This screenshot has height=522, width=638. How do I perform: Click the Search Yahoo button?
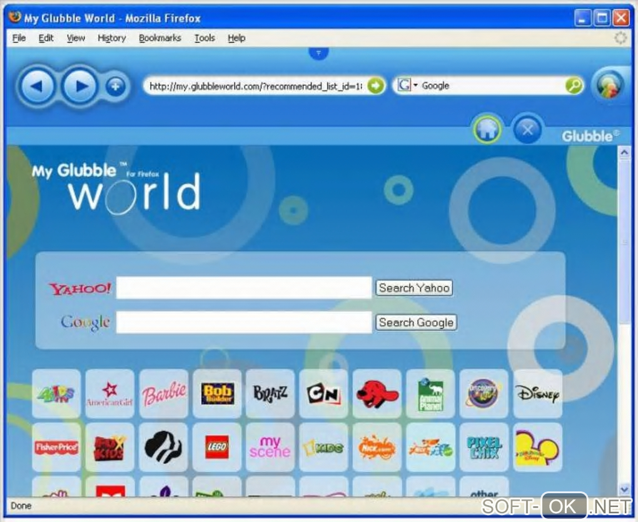coord(414,288)
